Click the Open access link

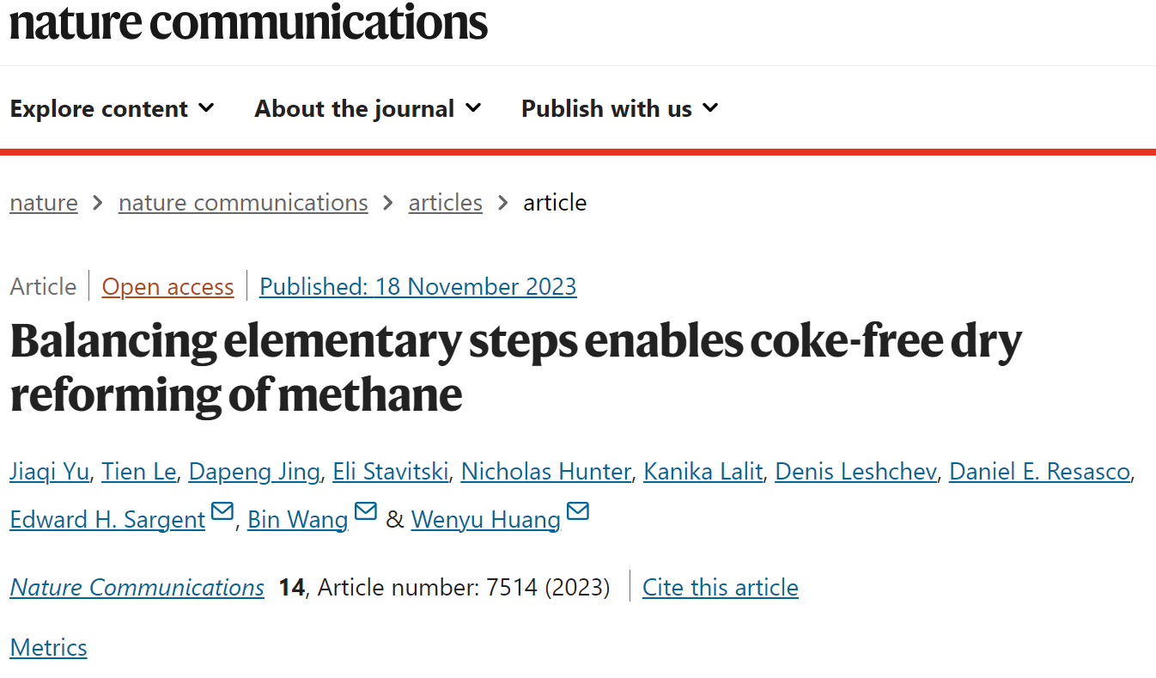(x=167, y=286)
